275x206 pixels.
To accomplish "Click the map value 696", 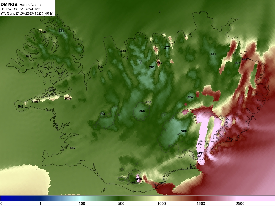I will pos(29,56).
